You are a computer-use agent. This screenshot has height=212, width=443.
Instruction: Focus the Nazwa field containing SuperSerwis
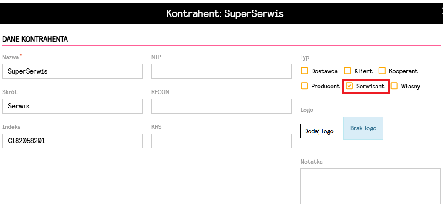[x=72, y=71]
